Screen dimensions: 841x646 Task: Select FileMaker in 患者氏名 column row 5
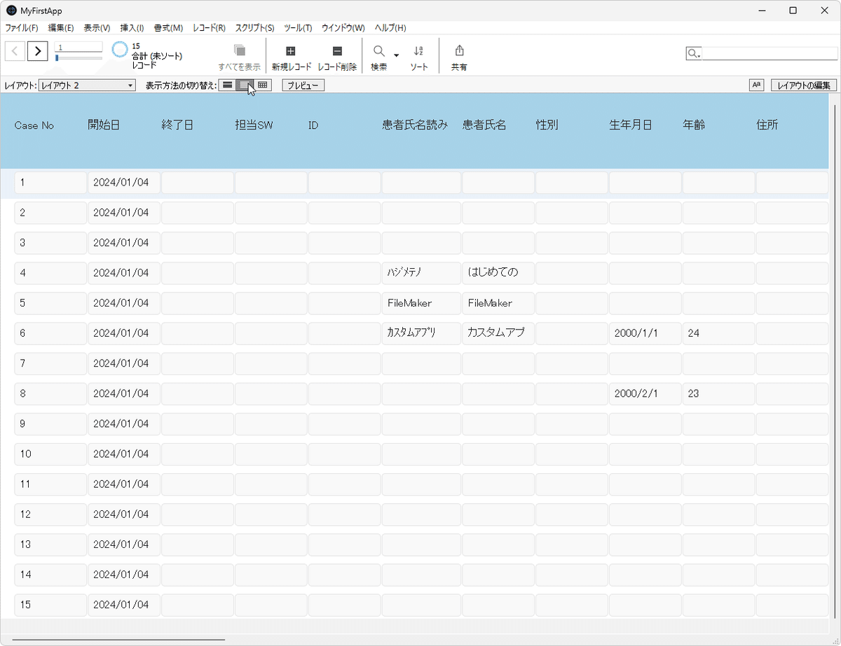coord(498,303)
